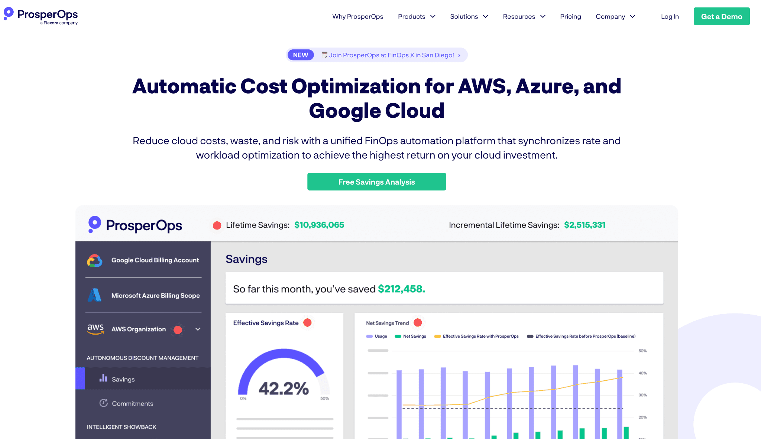Image resolution: width=761 pixels, height=439 pixels.
Task: Click the Usage legend purple swatch
Action: (369, 336)
